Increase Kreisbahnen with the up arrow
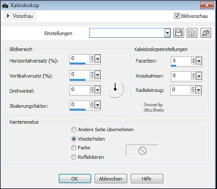Viewport: 217px width, 189px height. click(193, 74)
